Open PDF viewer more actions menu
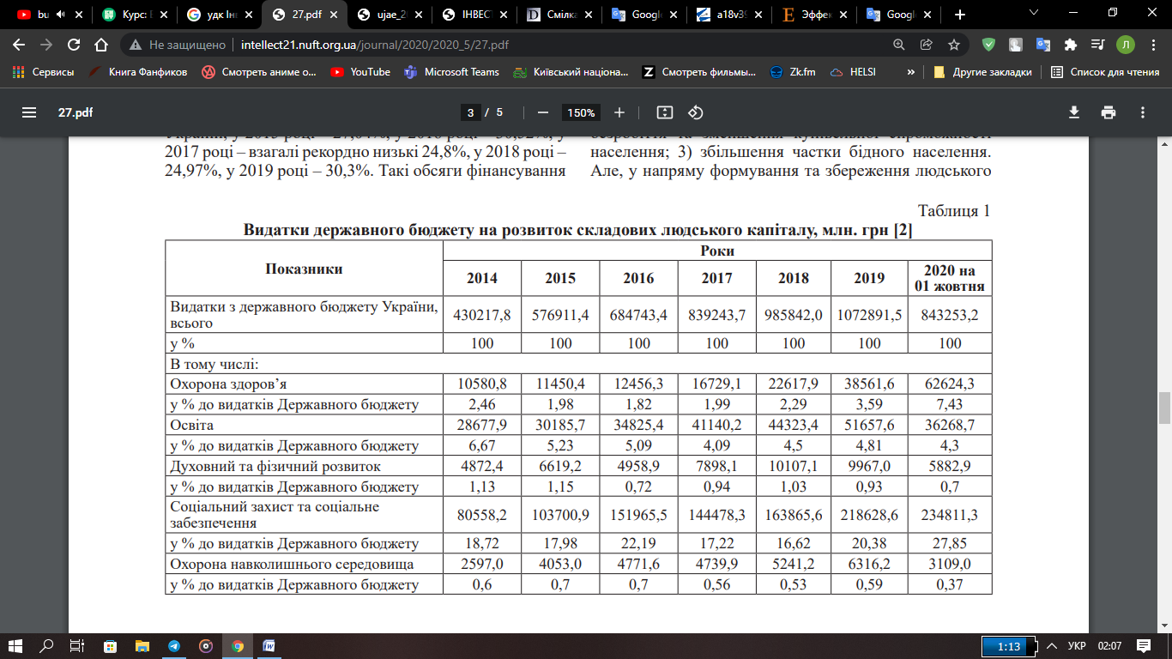1172x659 pixels. (x=1143, y=112)
